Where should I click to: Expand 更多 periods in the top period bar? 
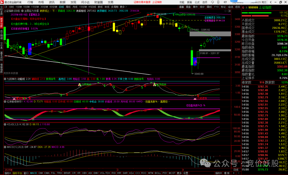[123, 7]
